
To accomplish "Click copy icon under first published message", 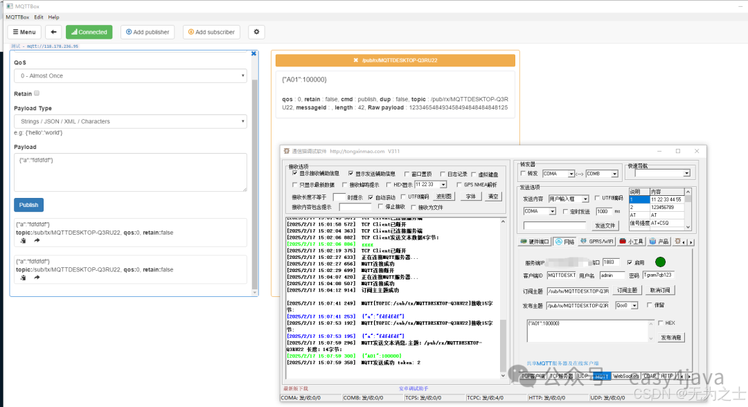I will (23, 241).
